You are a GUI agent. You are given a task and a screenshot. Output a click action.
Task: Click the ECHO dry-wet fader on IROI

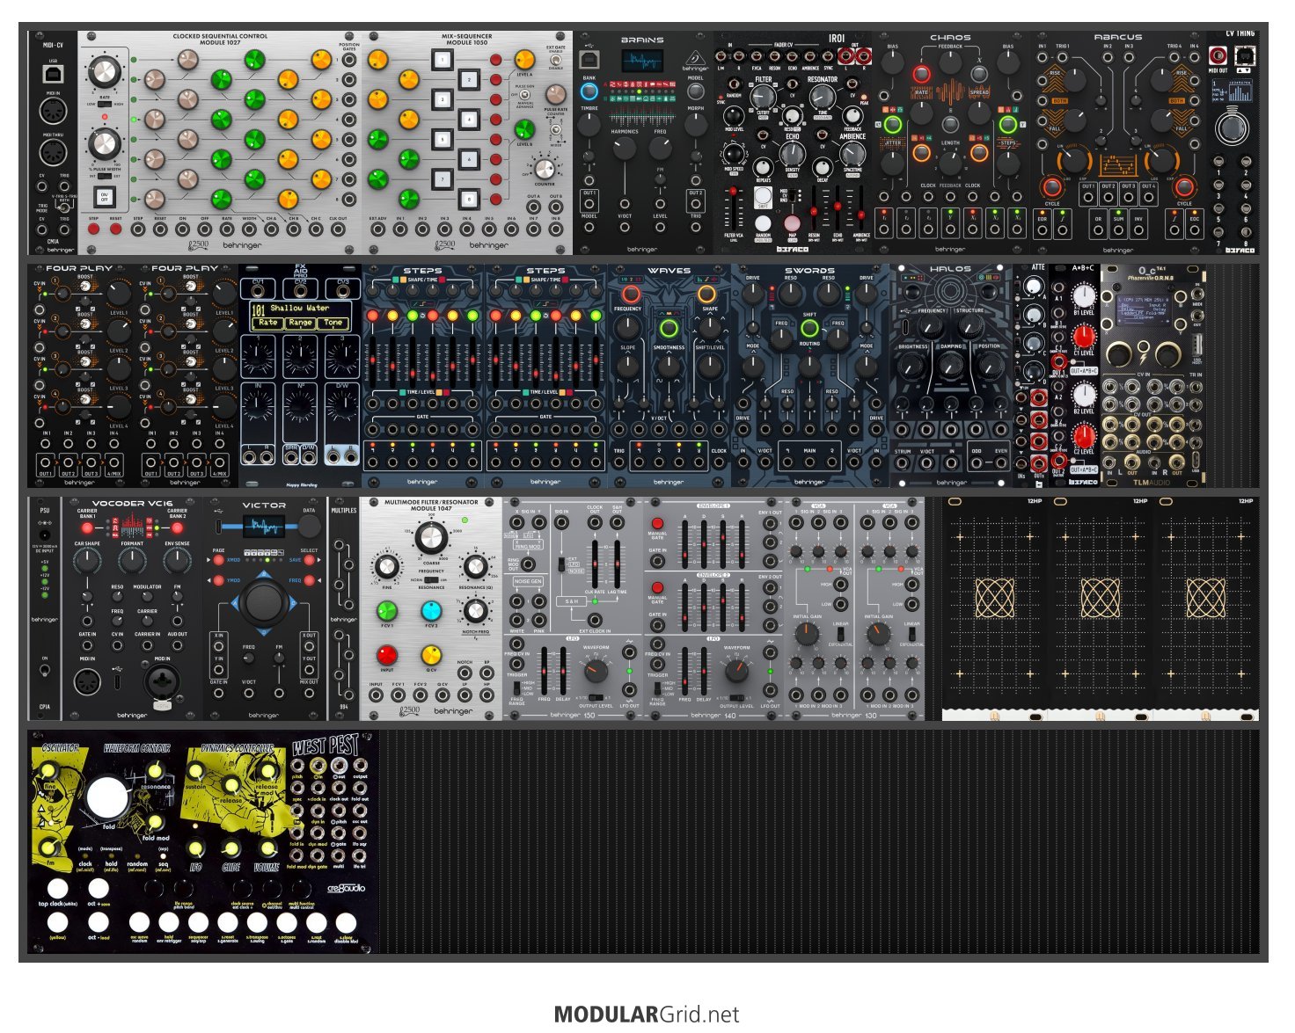tap(838, 207)
